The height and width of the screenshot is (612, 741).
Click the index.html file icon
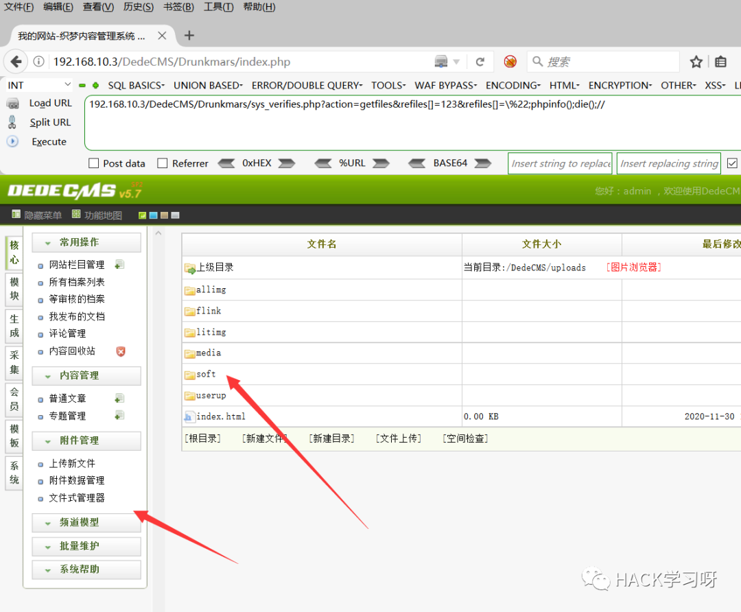(x=189, y=417)
